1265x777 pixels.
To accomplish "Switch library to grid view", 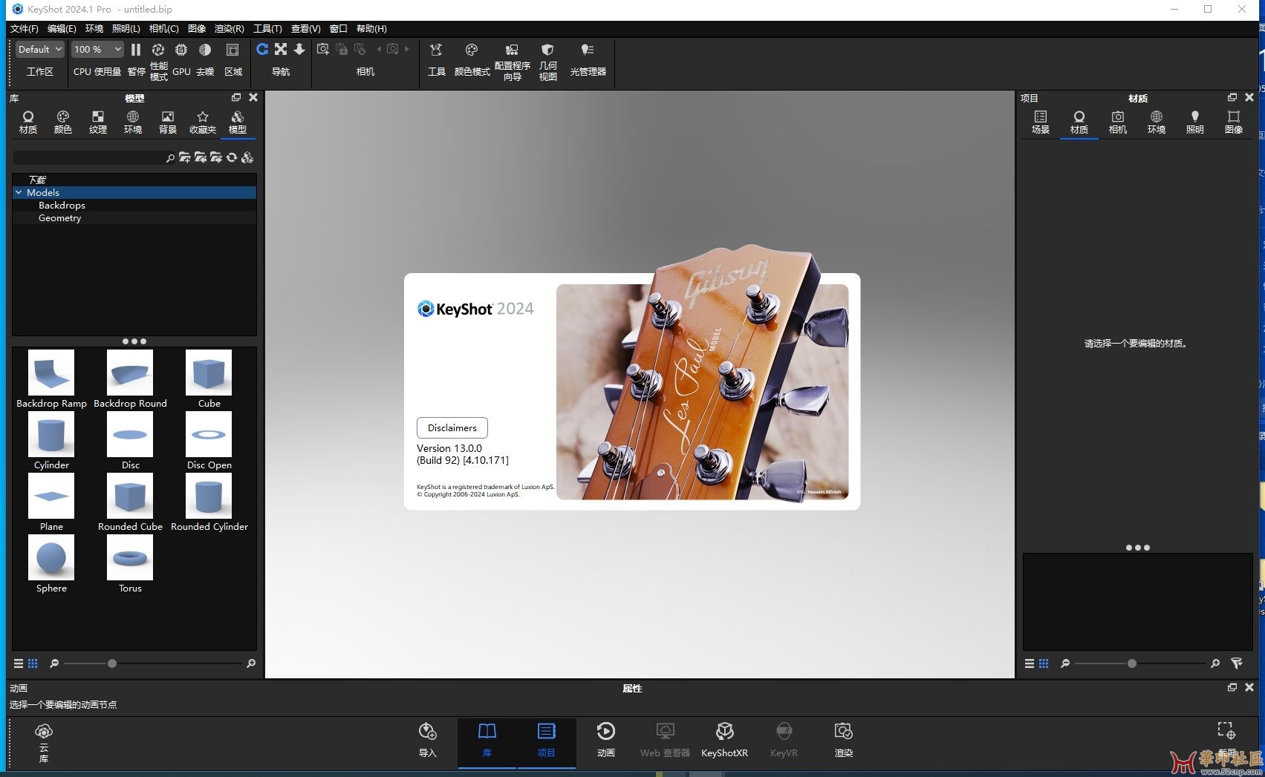I will point(33,663).
